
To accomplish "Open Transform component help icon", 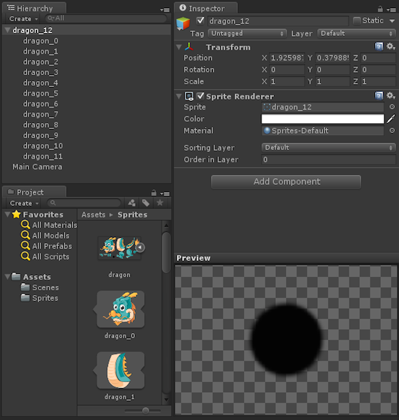I will point(378,47).
